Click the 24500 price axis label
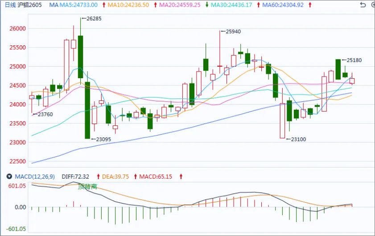 pyautogui.click(x=17, y=85)
